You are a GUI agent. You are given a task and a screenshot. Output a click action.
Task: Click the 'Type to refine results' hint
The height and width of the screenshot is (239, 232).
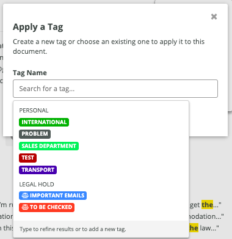tap(73, 229)
